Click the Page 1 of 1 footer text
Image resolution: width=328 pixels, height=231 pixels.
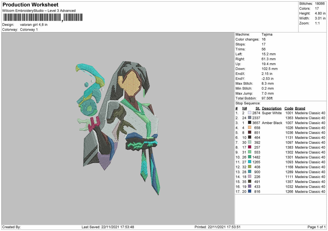coord(317,227)
